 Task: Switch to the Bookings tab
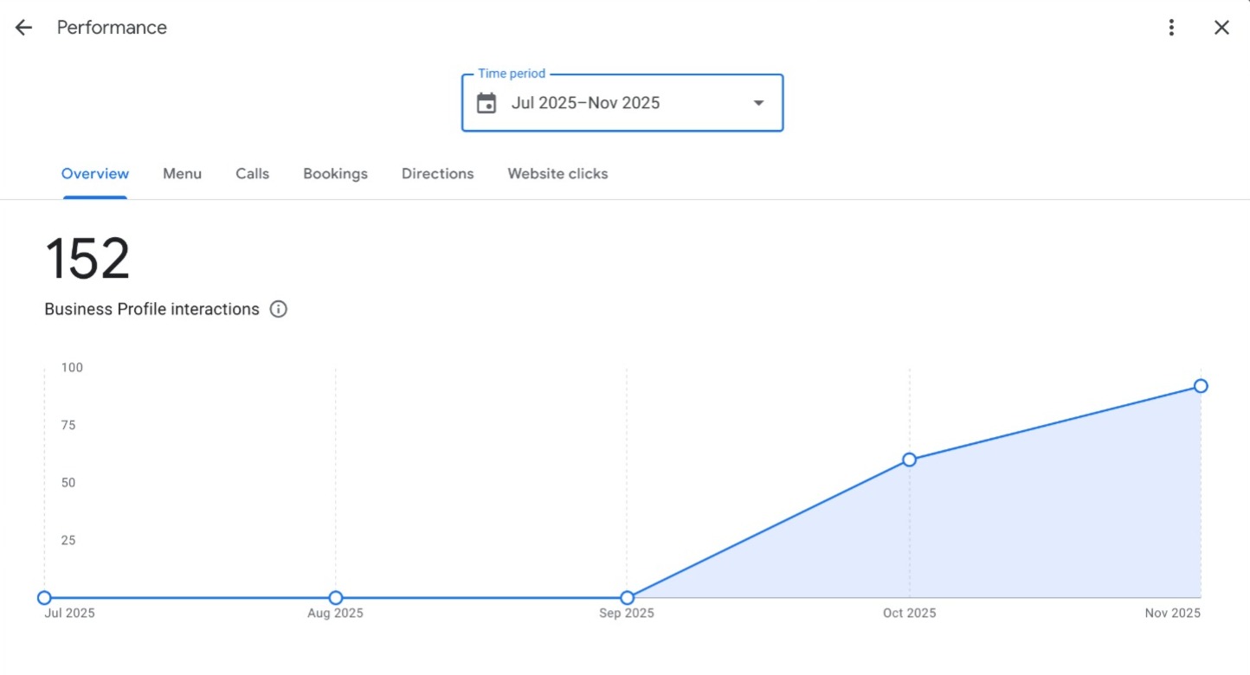point(335,174)
